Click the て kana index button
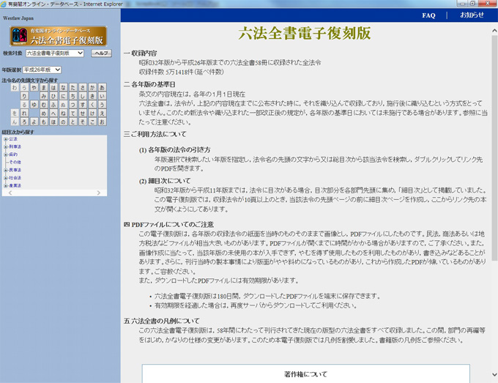Viewport: 498px width, 383px height. pos(73,114)
